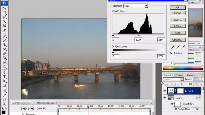Click the white point eyedropper in Levels
The image size is (205, 115).
point(183,47)
